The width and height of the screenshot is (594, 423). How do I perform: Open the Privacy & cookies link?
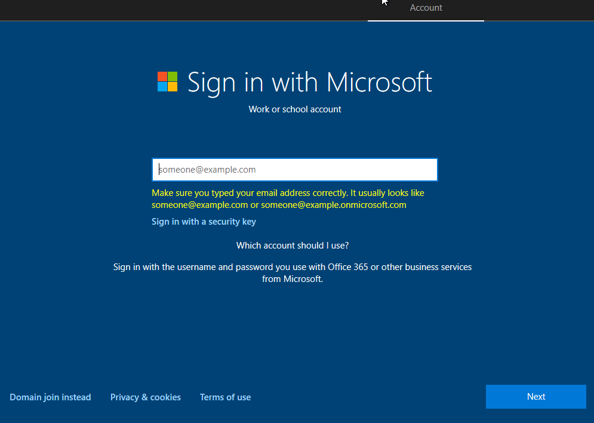pyautogui.click(x=145, y=397)
